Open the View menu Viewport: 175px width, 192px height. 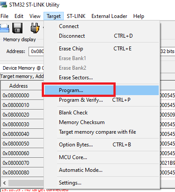pos(35,16)
